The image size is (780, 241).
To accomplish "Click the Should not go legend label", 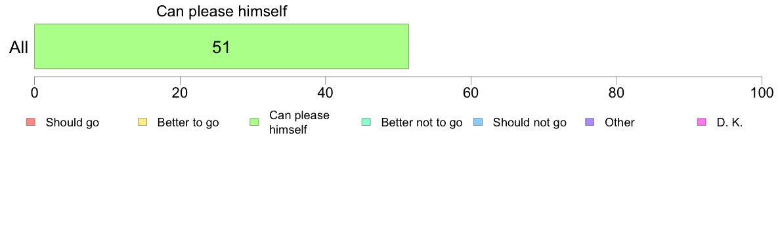I will coord(529,122).
